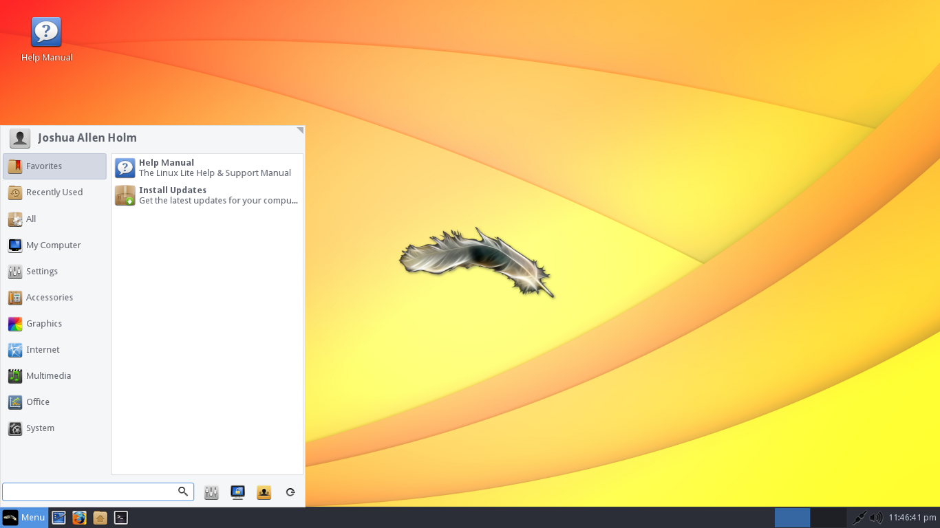The image size is (940, 528).
Task: Click the Show Desktop taskbar icon
Action: point(59,518)
